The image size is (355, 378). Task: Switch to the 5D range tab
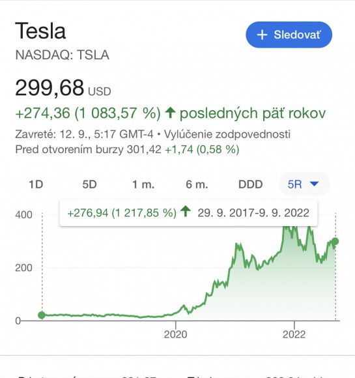coord(90,184)
